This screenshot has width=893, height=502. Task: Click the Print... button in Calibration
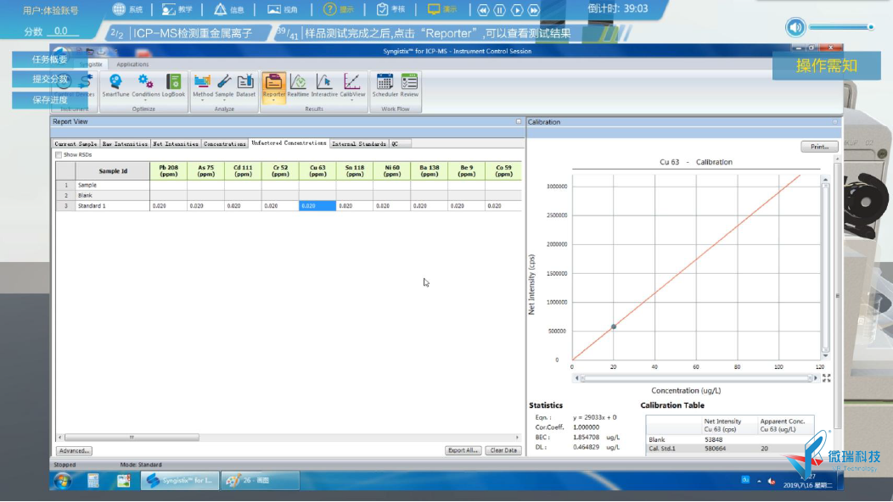(819, 147)
